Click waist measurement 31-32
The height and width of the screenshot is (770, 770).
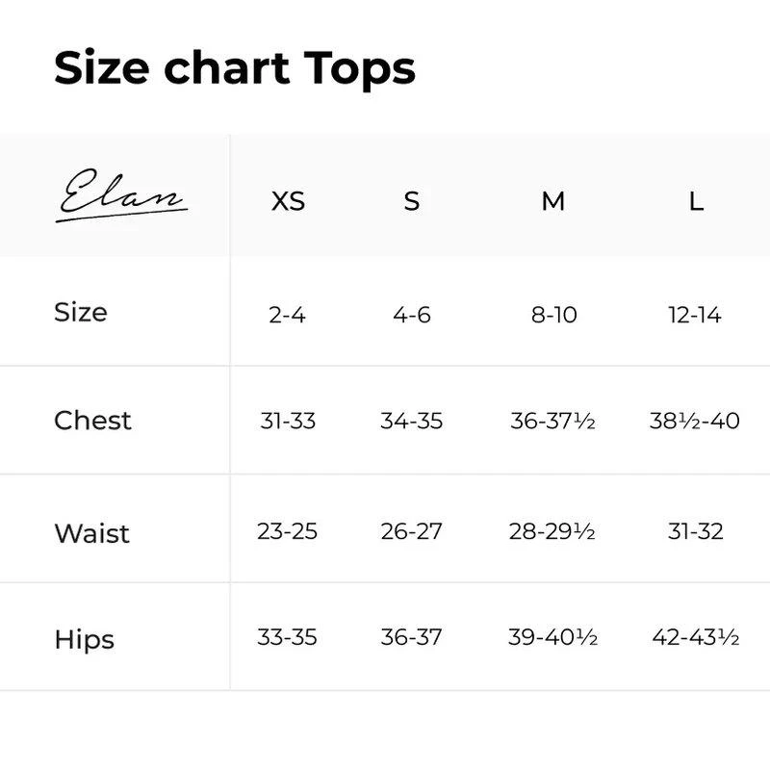tap(695, 531)
